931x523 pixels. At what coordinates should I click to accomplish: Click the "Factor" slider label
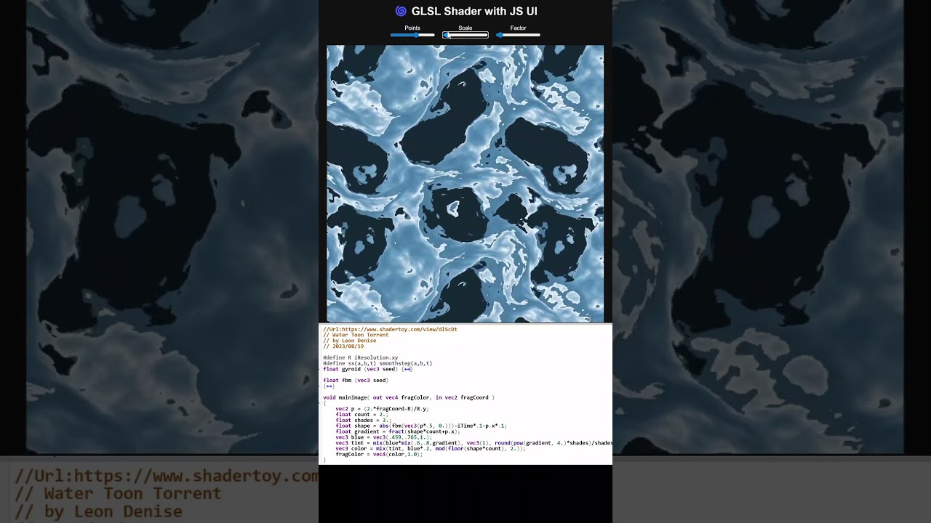click(518, 28)
